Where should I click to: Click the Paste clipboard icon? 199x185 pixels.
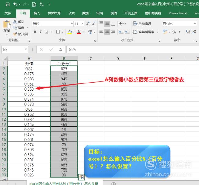coord(7,24)
